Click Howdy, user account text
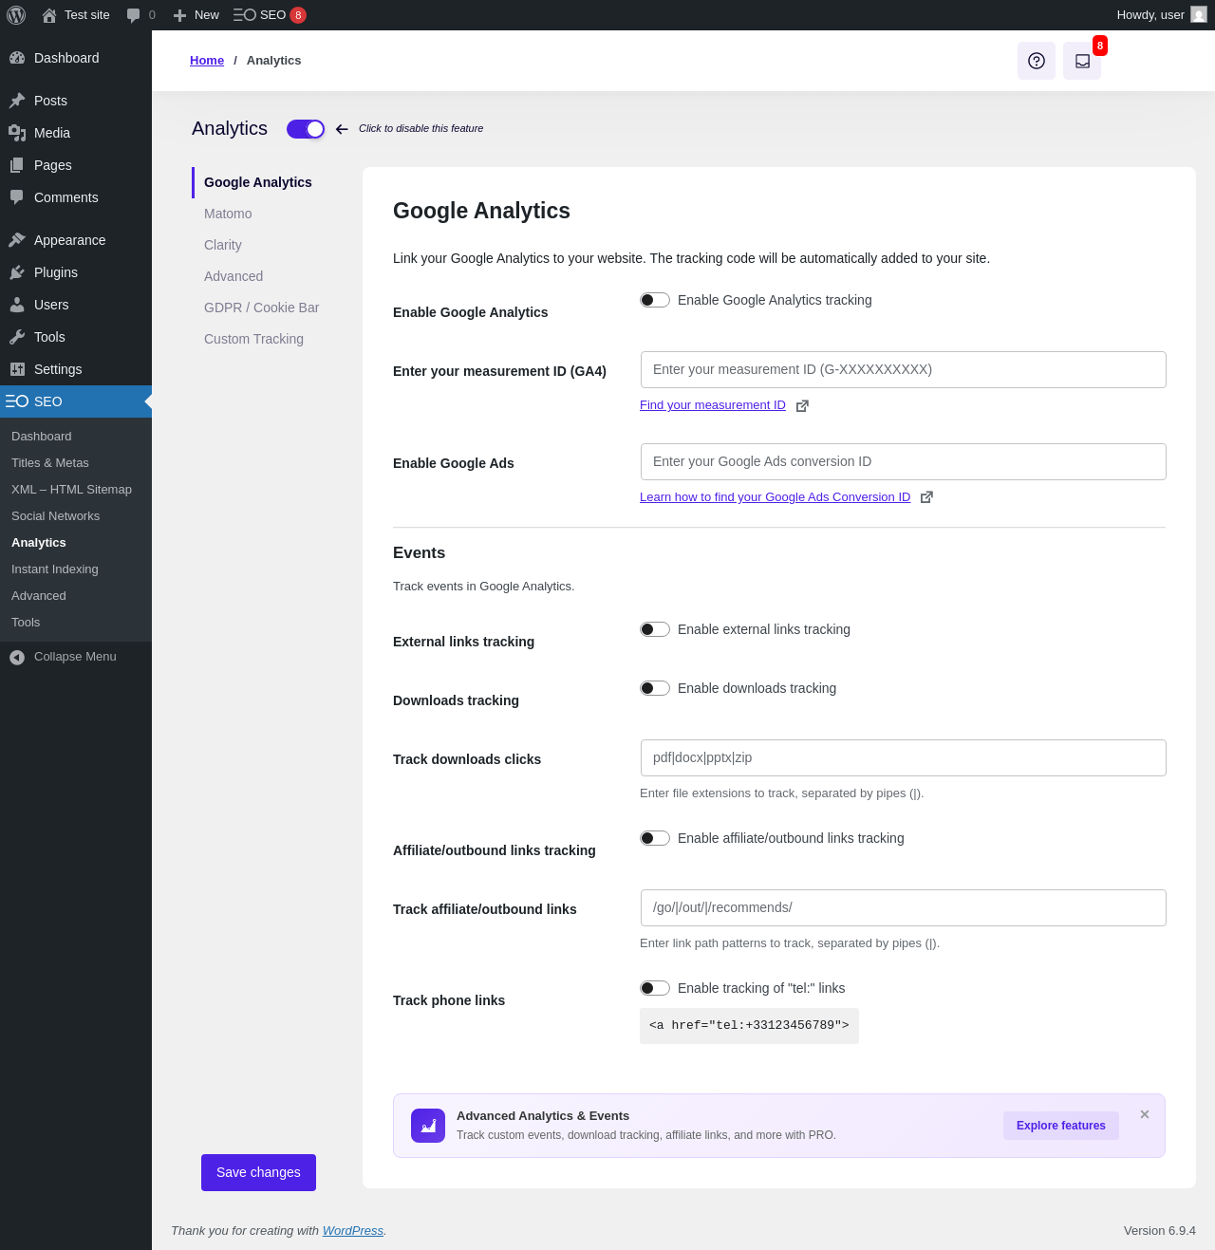This screenshot has width=1215, height=1250. click(1150, 15)
